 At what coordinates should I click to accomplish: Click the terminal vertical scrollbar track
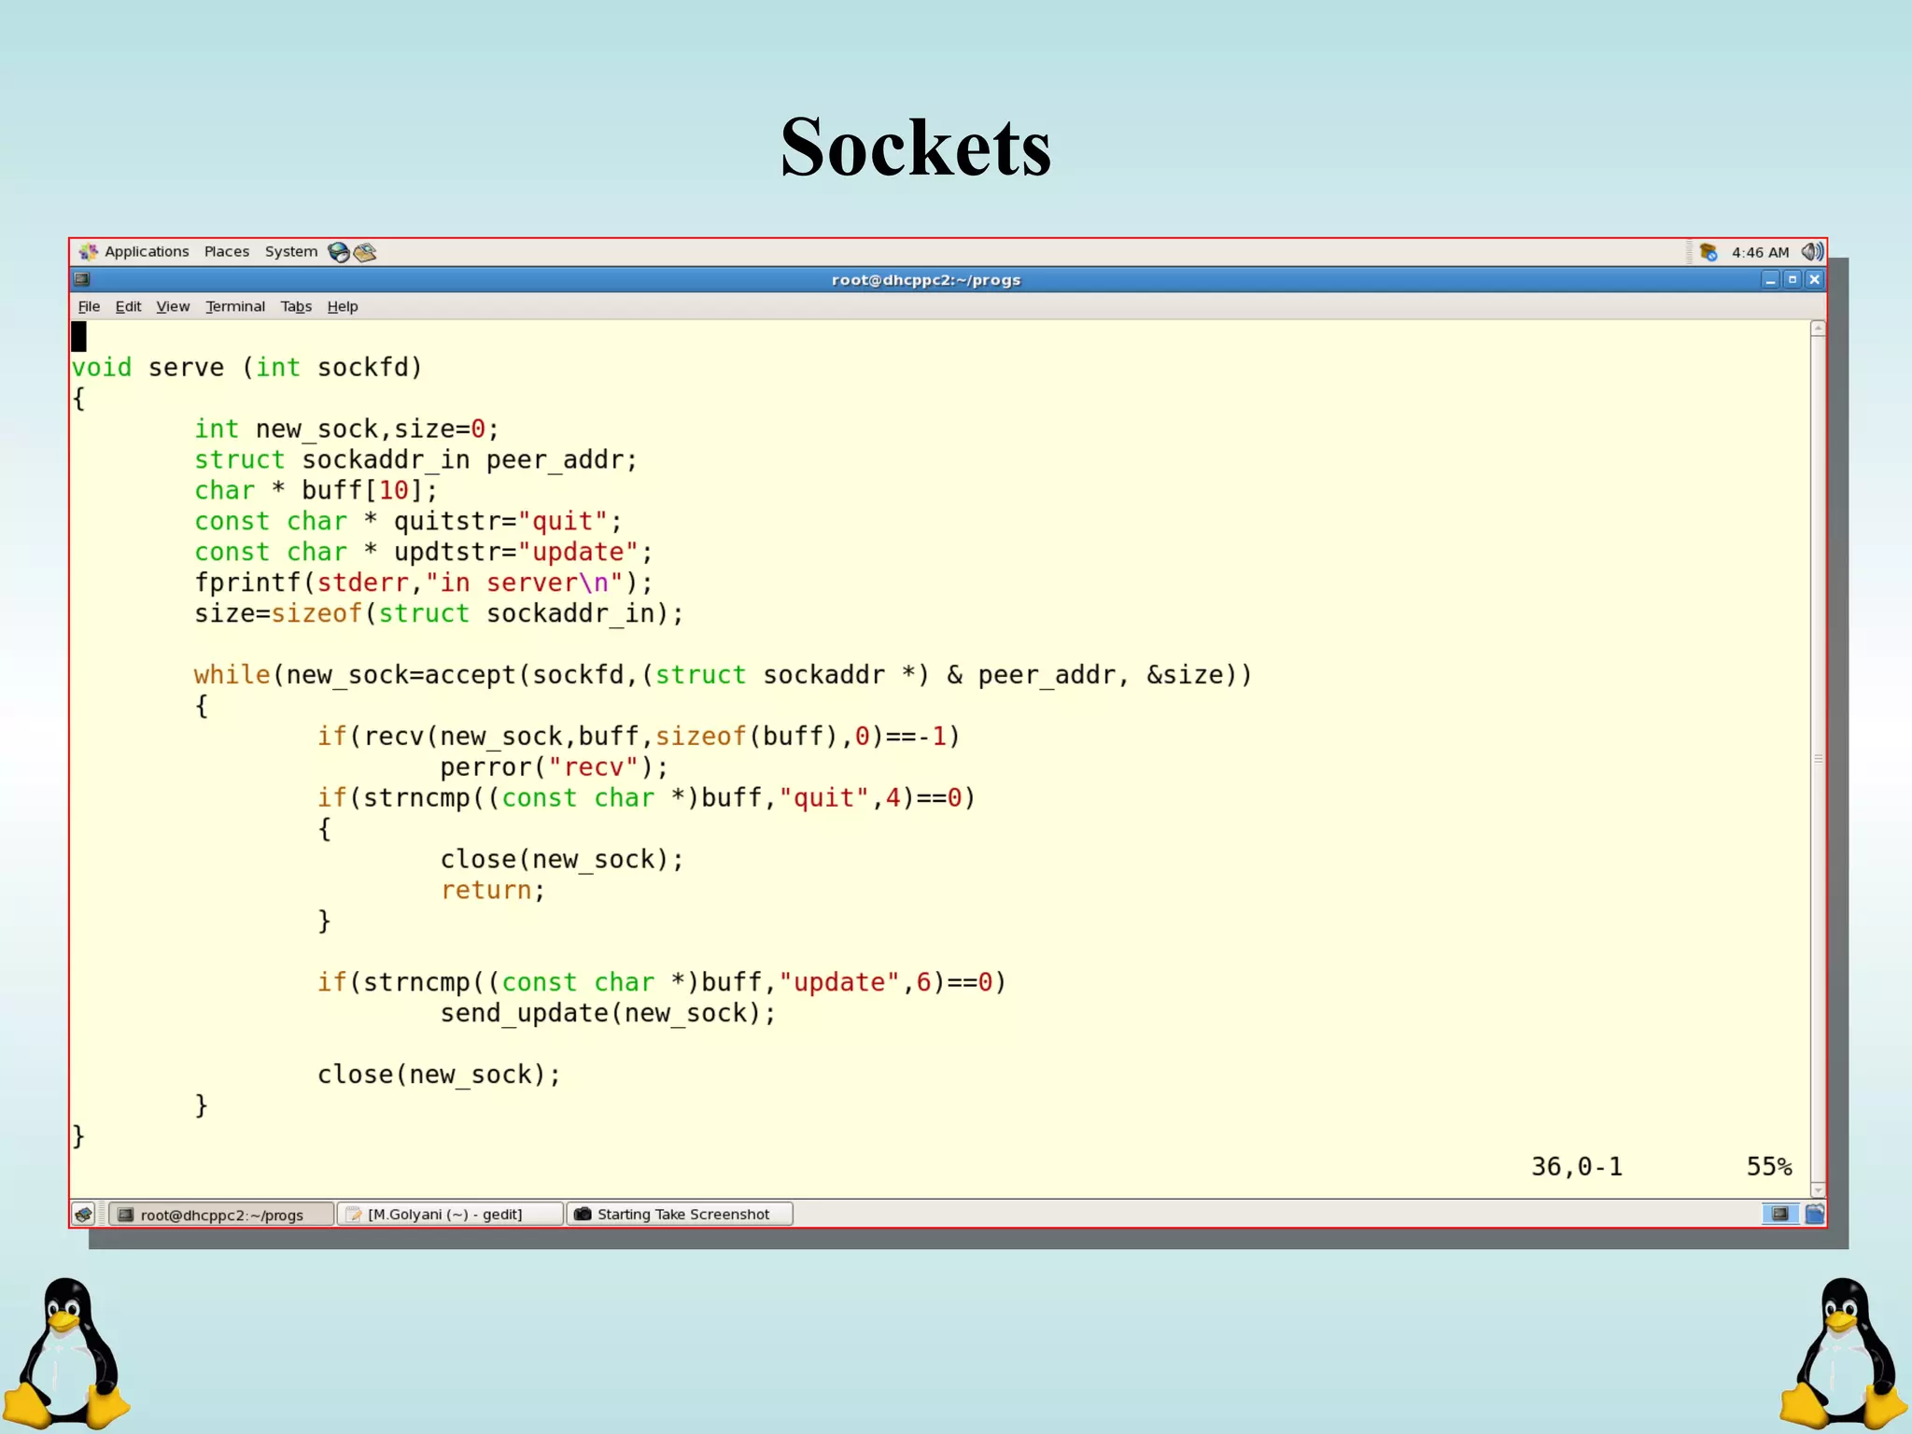click(1817, 759)
